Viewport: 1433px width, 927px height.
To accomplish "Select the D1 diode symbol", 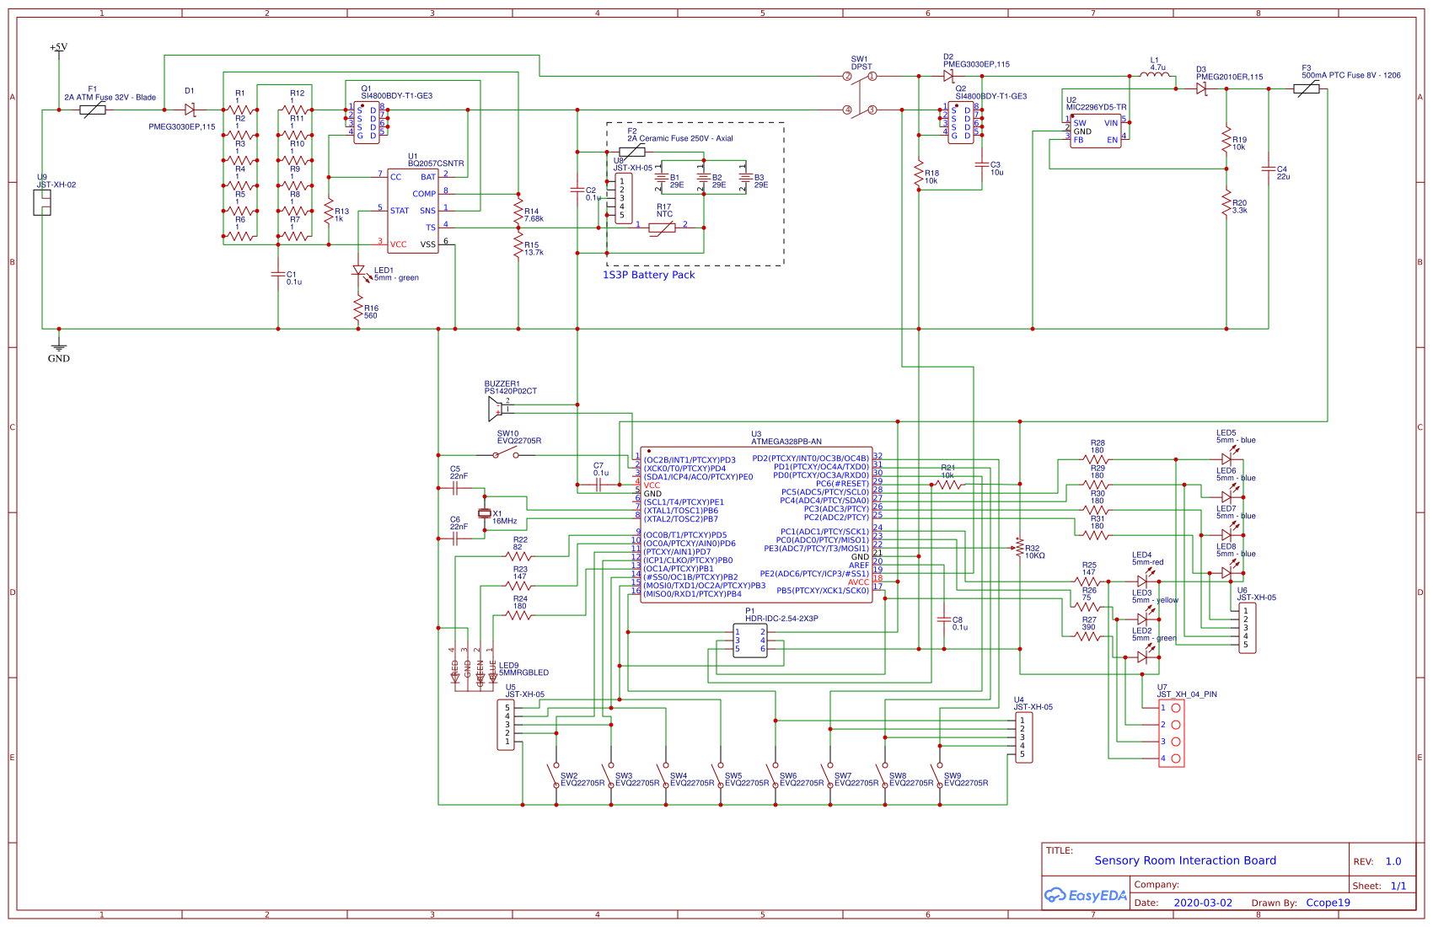I will pyautogui.click(x=191, y=110).
